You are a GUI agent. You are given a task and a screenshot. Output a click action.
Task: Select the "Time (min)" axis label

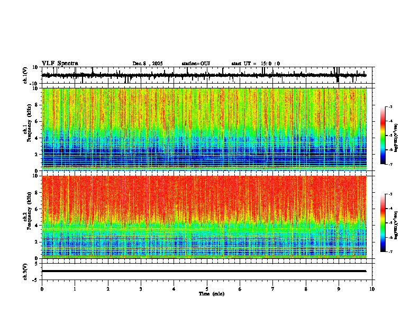212,294
